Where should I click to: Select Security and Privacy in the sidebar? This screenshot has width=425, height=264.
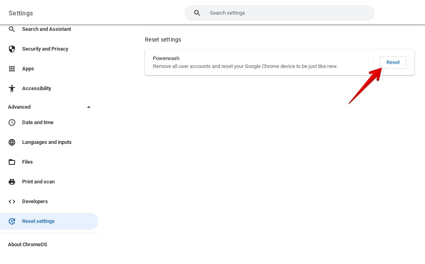click(45, 49)
